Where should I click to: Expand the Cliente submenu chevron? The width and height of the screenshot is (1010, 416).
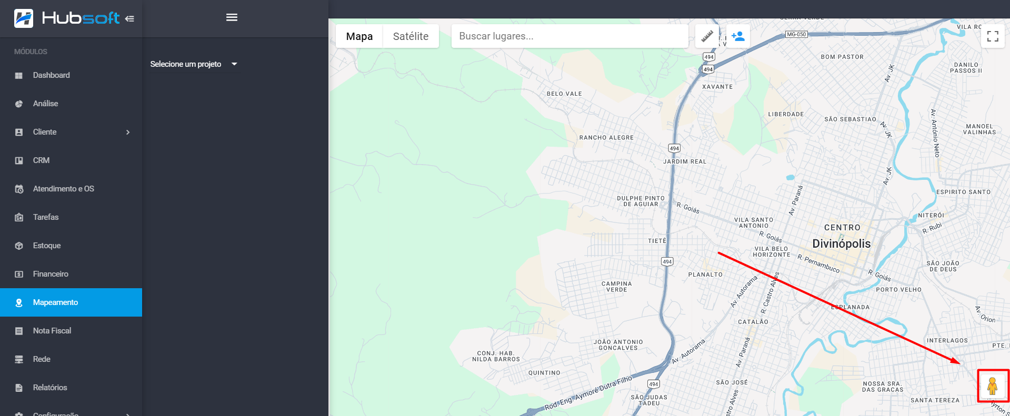128,132
